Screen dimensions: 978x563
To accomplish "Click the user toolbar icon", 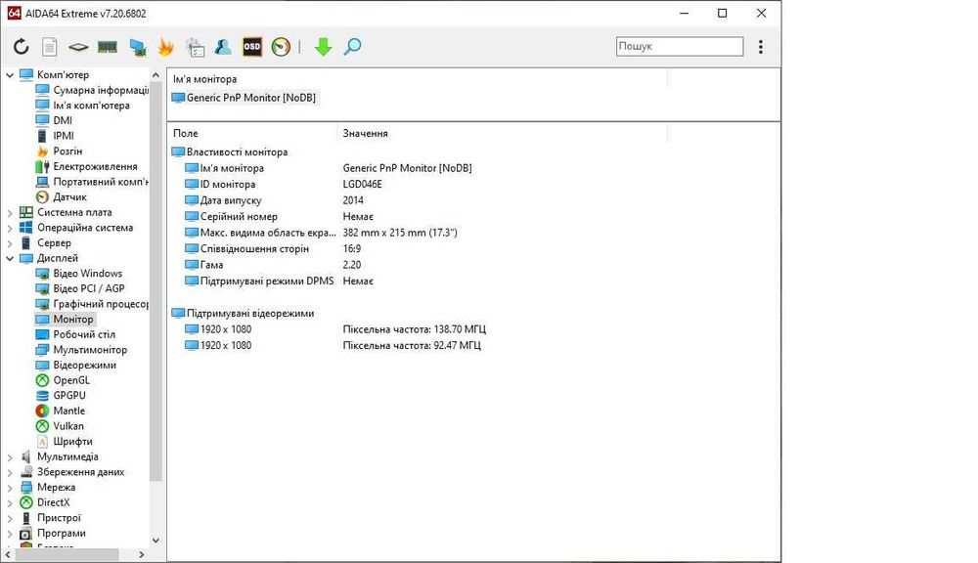I will click(x=223, y=47).
